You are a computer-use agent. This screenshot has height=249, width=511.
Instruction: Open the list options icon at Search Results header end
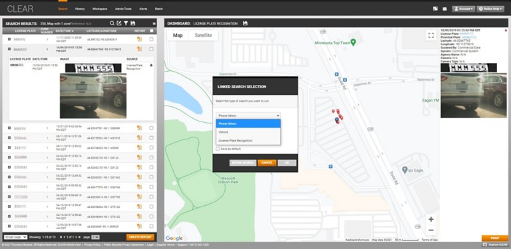(154, 23)
